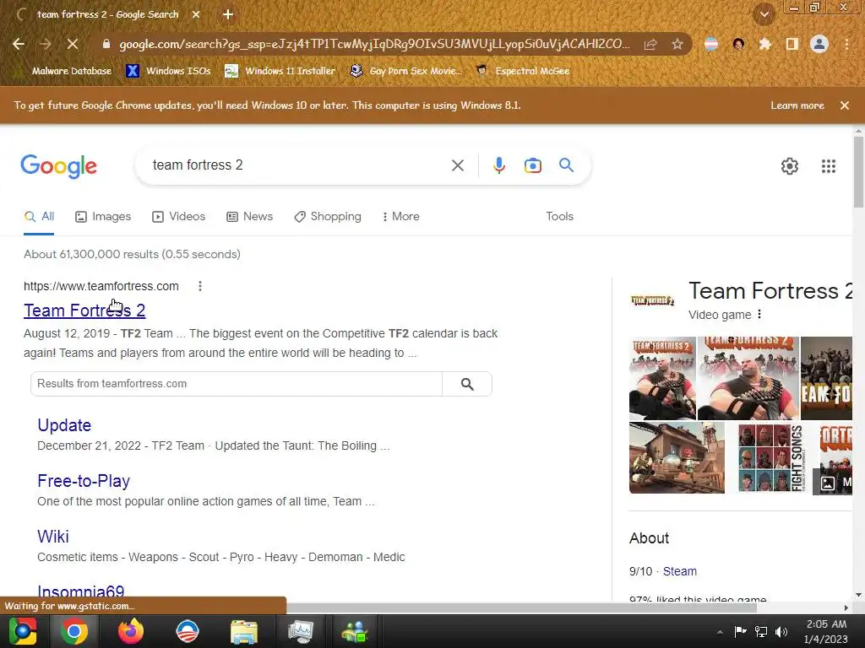865x648 pixels.
Task: Switch to the Videos tab
Action: click(179, 217)
